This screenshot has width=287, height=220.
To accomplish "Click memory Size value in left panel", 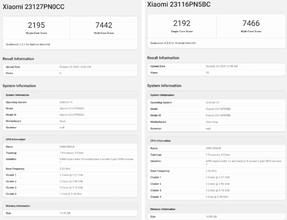I will 65,213.
